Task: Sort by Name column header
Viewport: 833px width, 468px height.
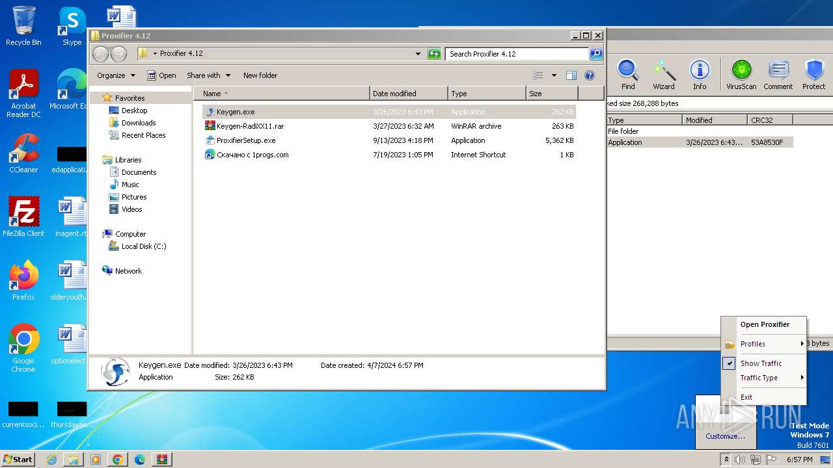Action: coord(281,94)
